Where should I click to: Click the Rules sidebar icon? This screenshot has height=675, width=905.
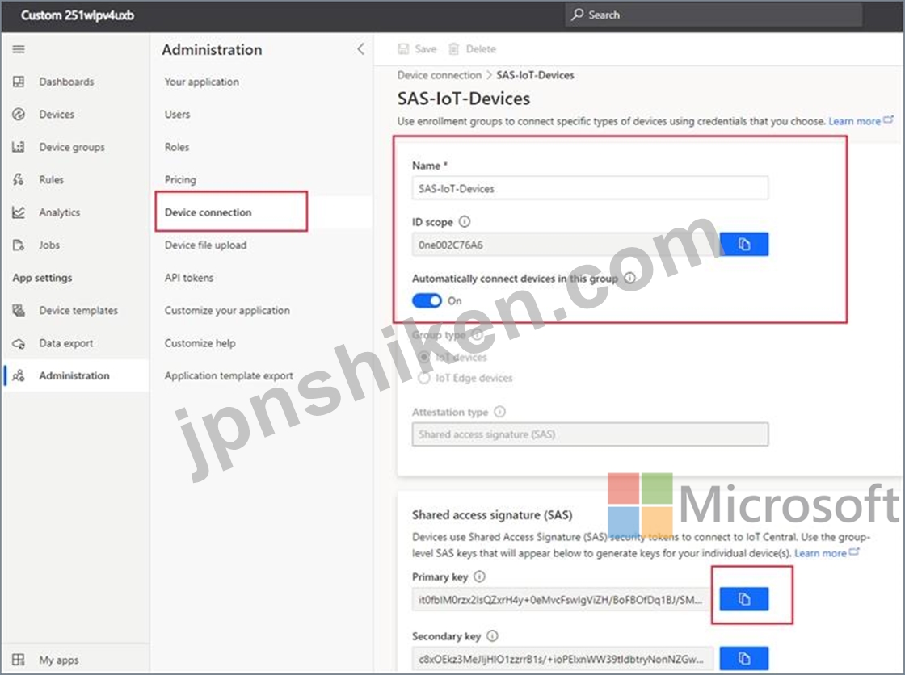(x=19, y=179)
